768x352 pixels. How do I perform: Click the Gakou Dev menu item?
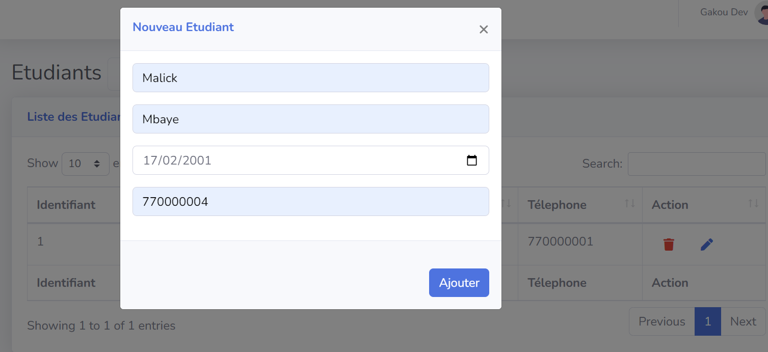coord(723,12)
